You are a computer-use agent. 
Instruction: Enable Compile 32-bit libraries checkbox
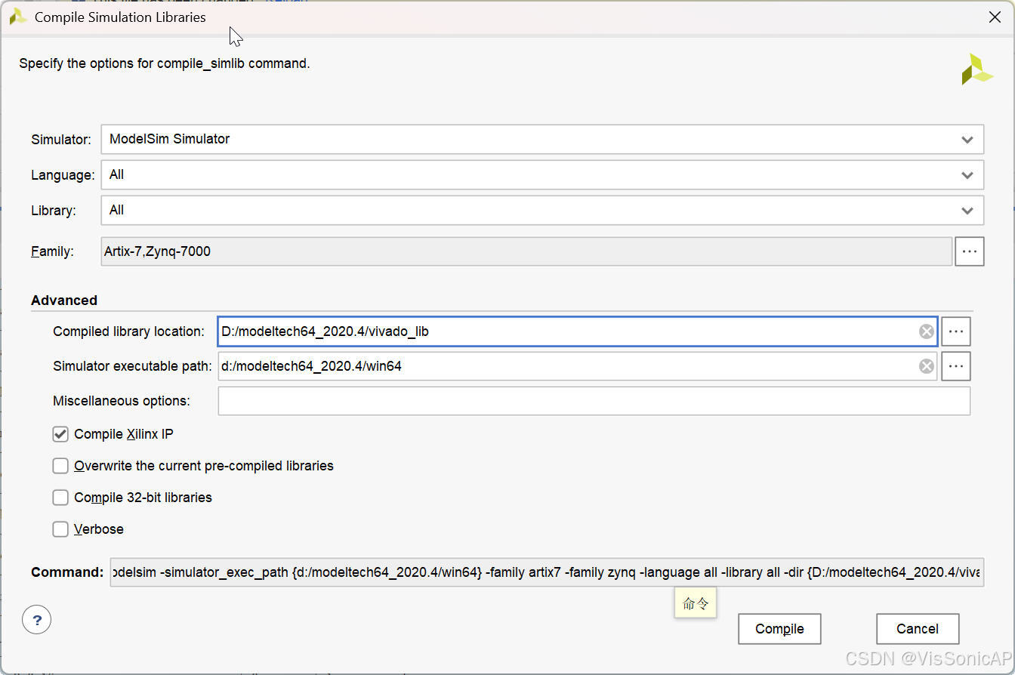[60, 498]
